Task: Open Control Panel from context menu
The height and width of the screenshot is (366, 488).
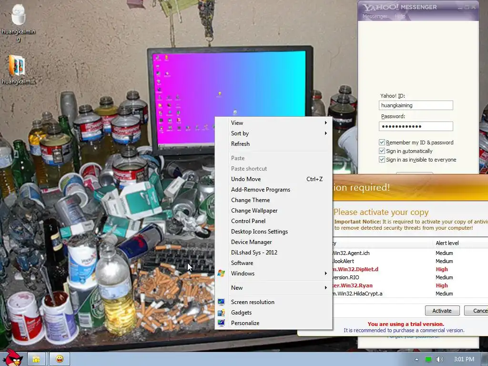Action: (x=273, y=221)
